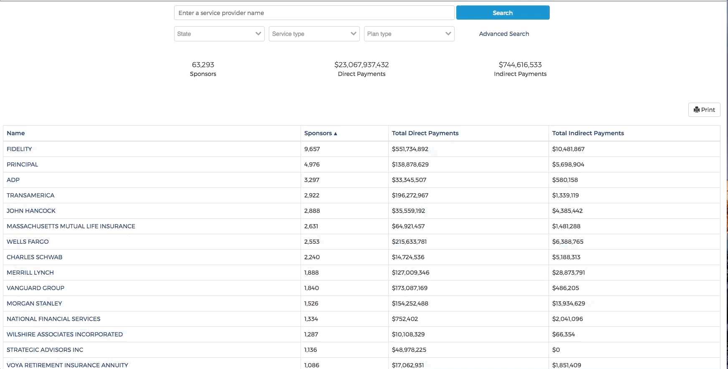Select John Hancock's sponsor count 2,888

[x=312, y=211]
